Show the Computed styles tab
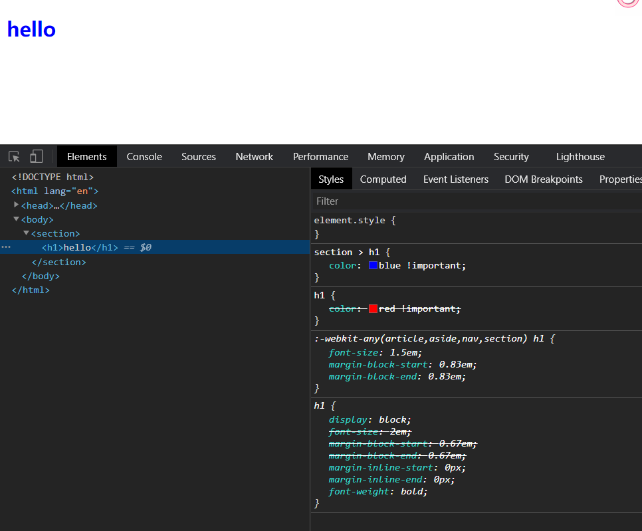The height and width of the screenshot is (531, 642). [383, 179]
